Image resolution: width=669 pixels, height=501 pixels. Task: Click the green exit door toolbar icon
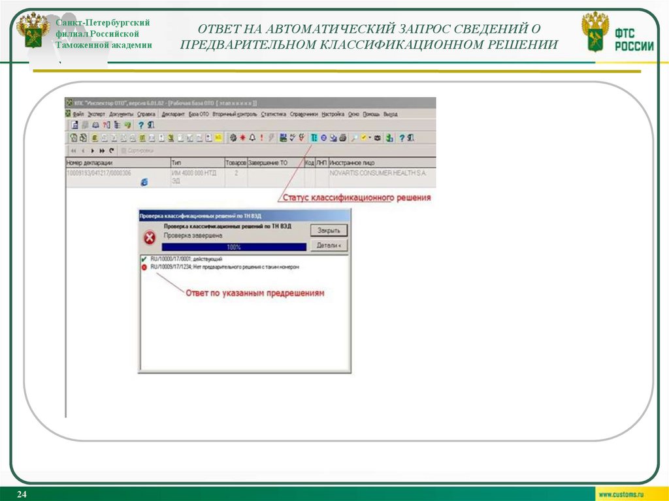click(389, 137)
